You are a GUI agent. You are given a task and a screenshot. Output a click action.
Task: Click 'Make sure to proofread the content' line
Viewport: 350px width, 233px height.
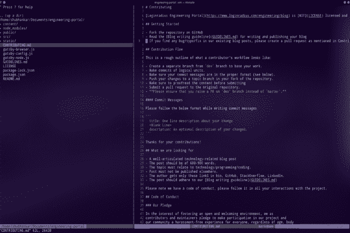(x=196, y=83)
